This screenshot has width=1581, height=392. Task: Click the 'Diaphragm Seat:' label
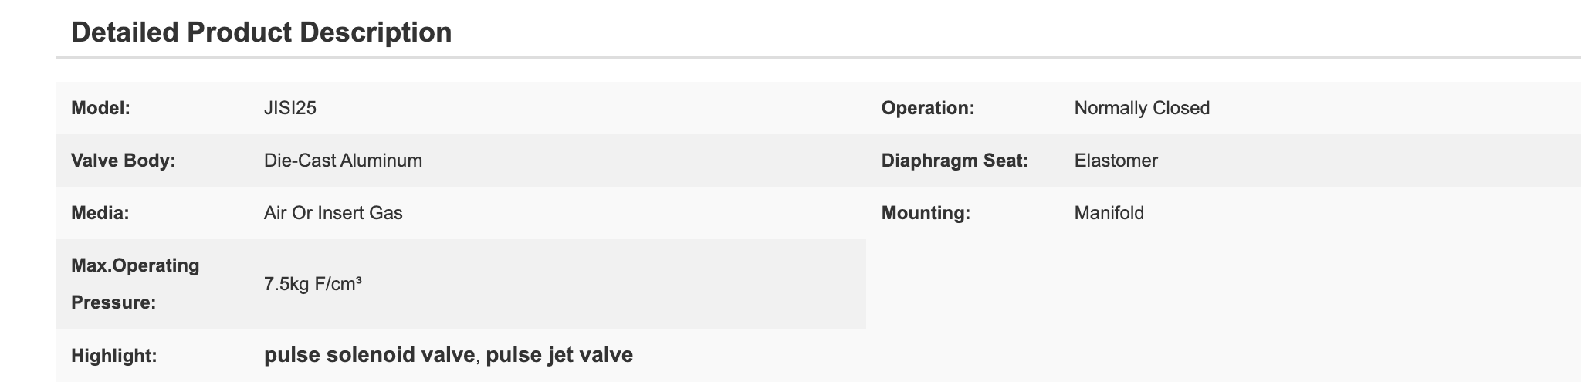click(955, 161)
